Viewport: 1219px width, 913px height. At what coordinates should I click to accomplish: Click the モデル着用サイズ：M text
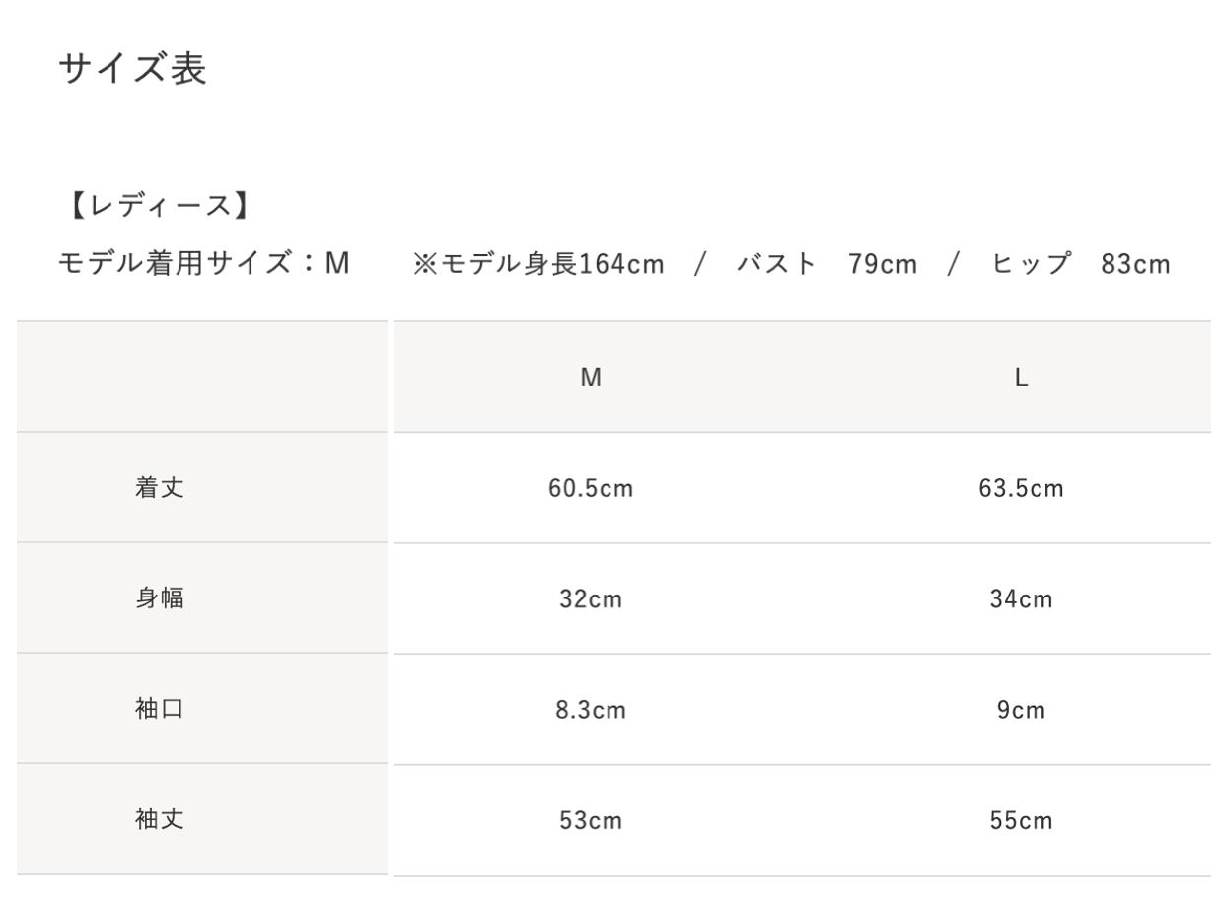coord(204,264)
